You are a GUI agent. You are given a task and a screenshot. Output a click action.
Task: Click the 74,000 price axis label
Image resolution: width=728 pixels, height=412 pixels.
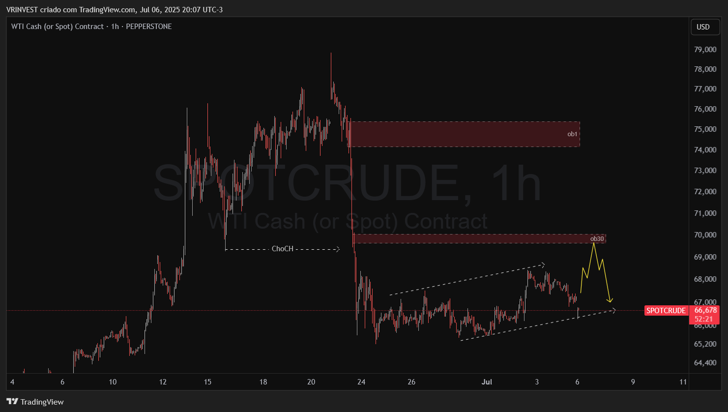click(x=705, y=150)
